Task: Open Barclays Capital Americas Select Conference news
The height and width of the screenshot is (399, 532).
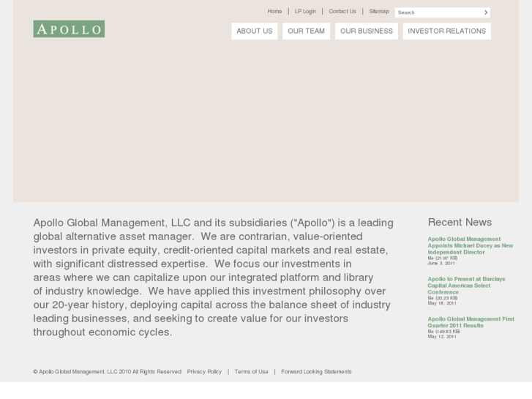Action: click(466, 286)
